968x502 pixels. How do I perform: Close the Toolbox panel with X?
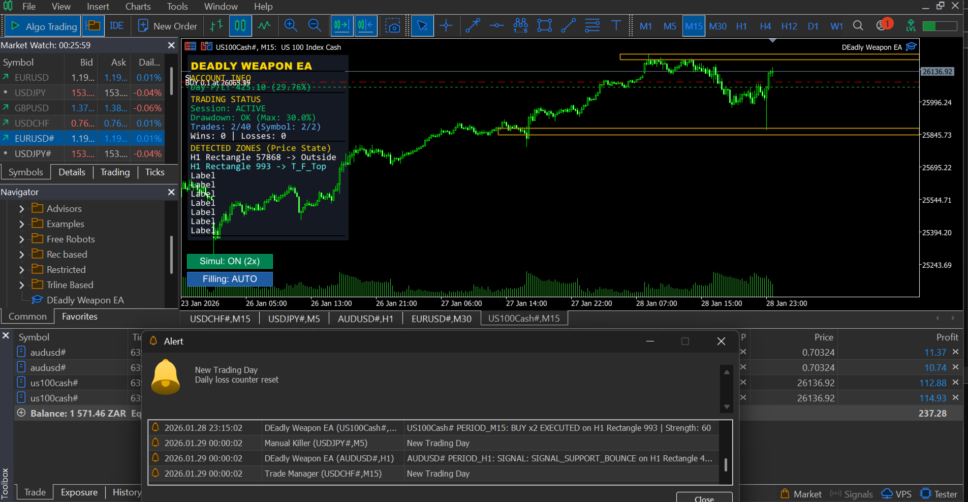coord(6,335)
